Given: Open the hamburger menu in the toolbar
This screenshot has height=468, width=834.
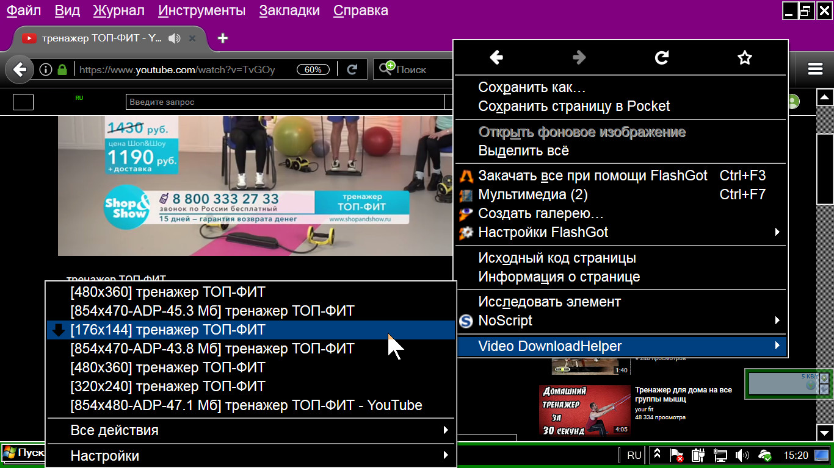Looking at the screenshot, I should [816, 69].
